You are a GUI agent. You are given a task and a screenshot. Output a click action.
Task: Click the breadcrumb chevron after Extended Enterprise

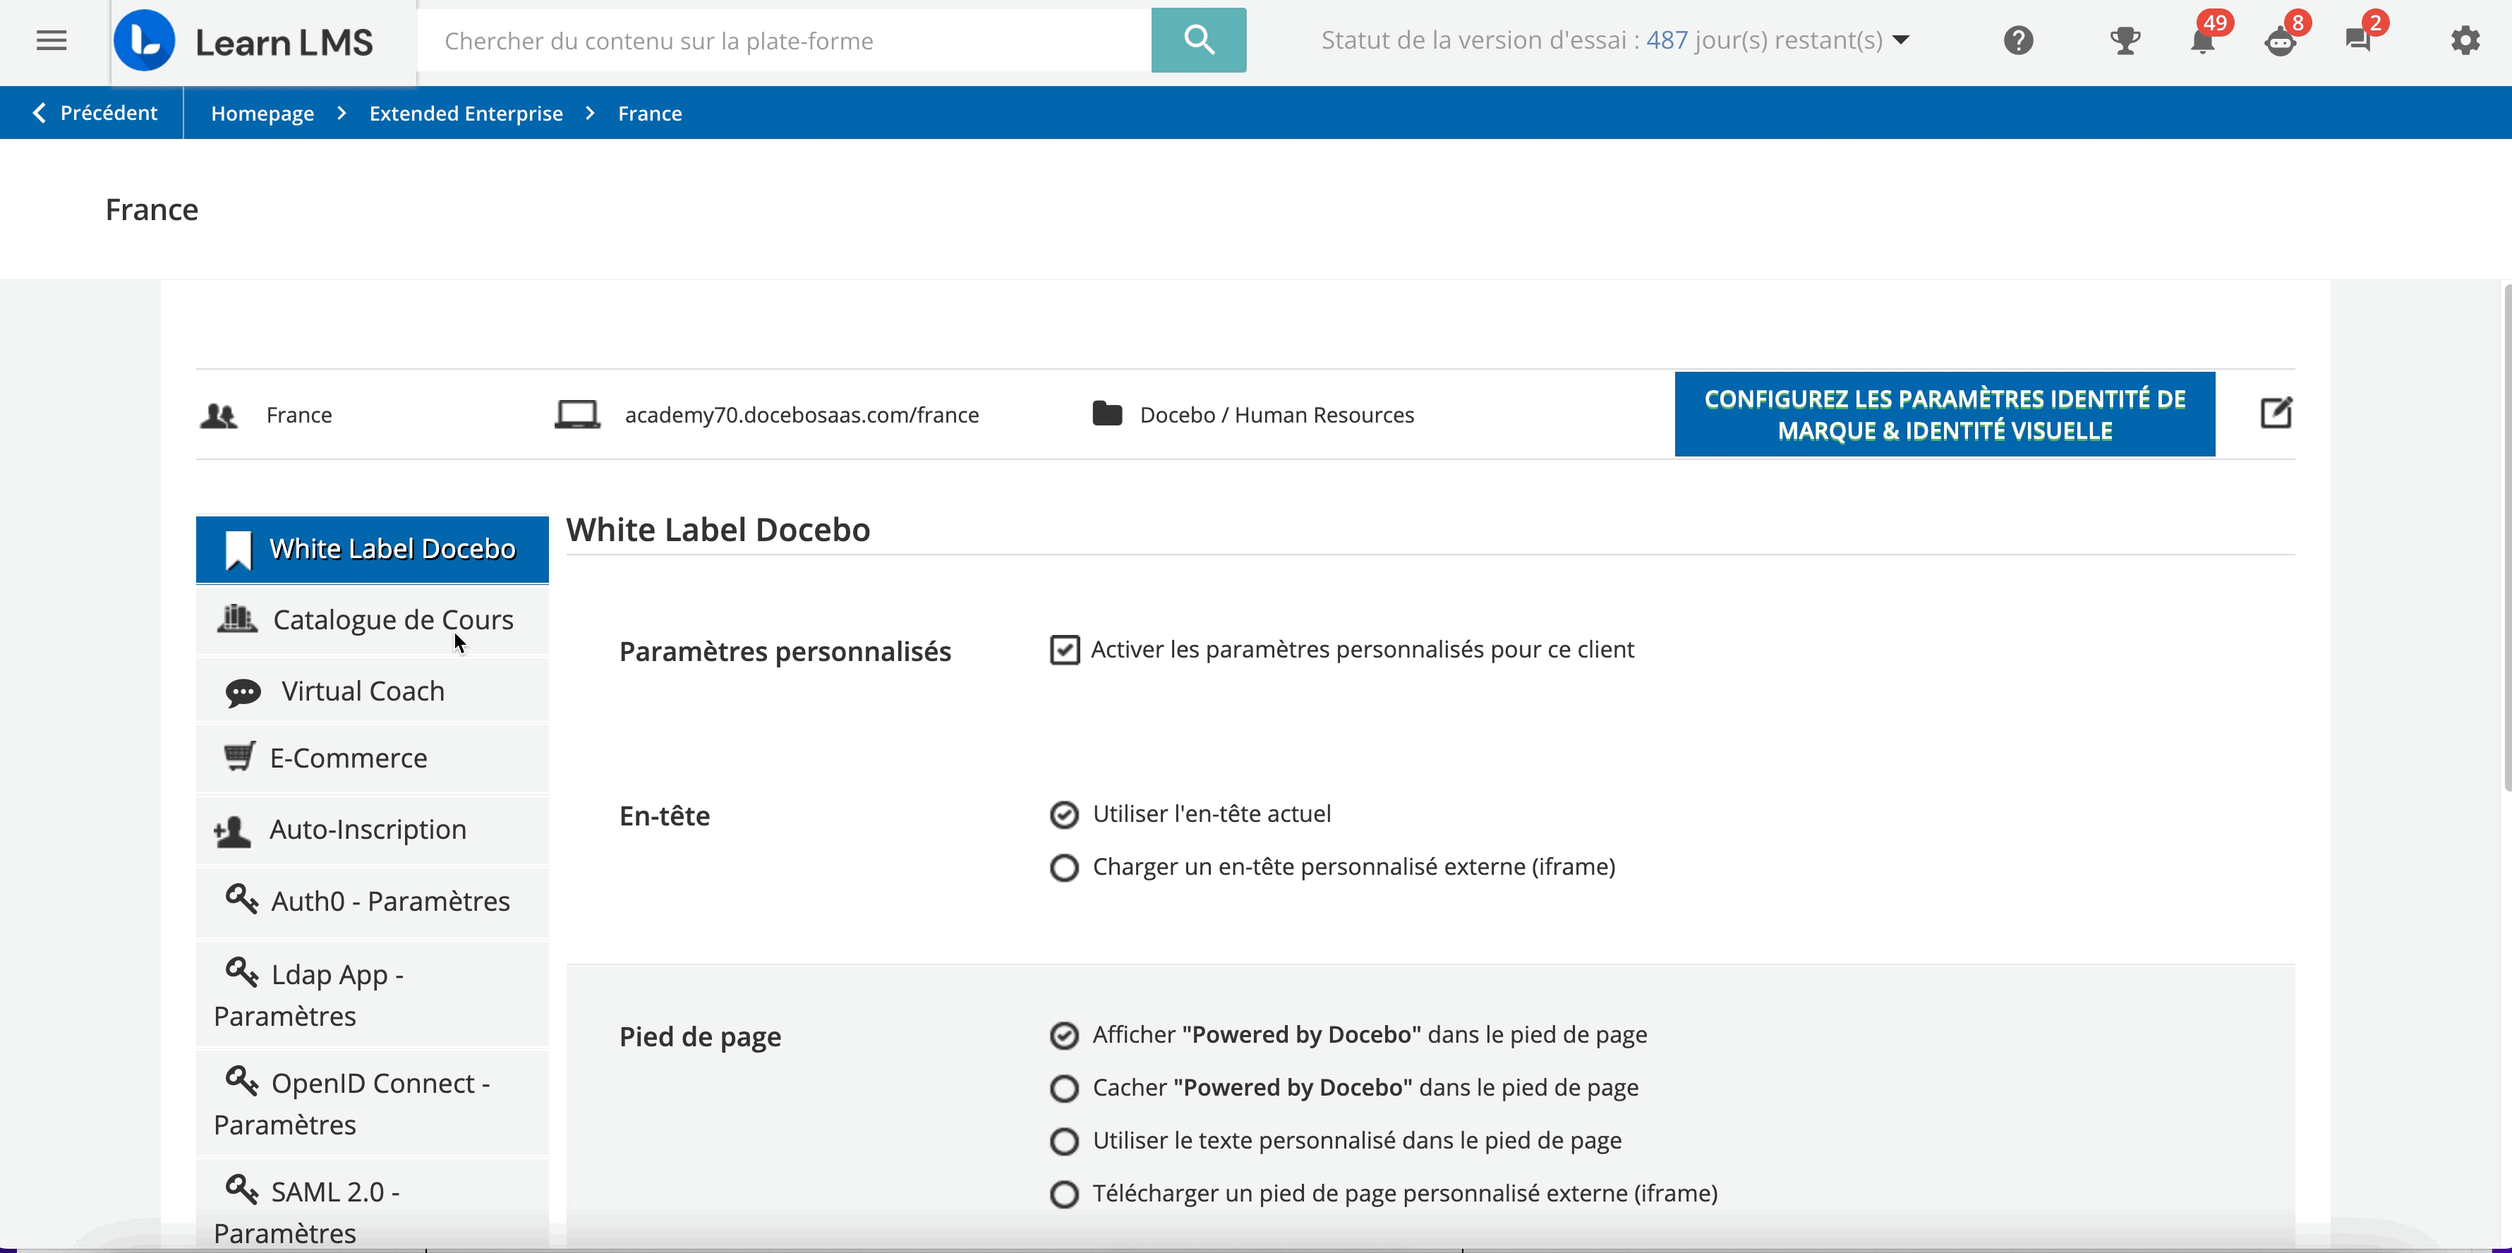click(x=590, y=113)
